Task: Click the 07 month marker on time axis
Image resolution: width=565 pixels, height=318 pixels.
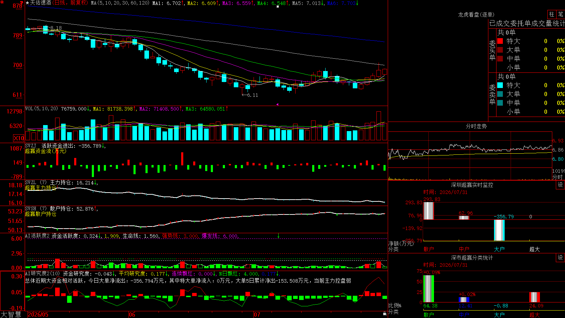Action: (x=257, y=314)
